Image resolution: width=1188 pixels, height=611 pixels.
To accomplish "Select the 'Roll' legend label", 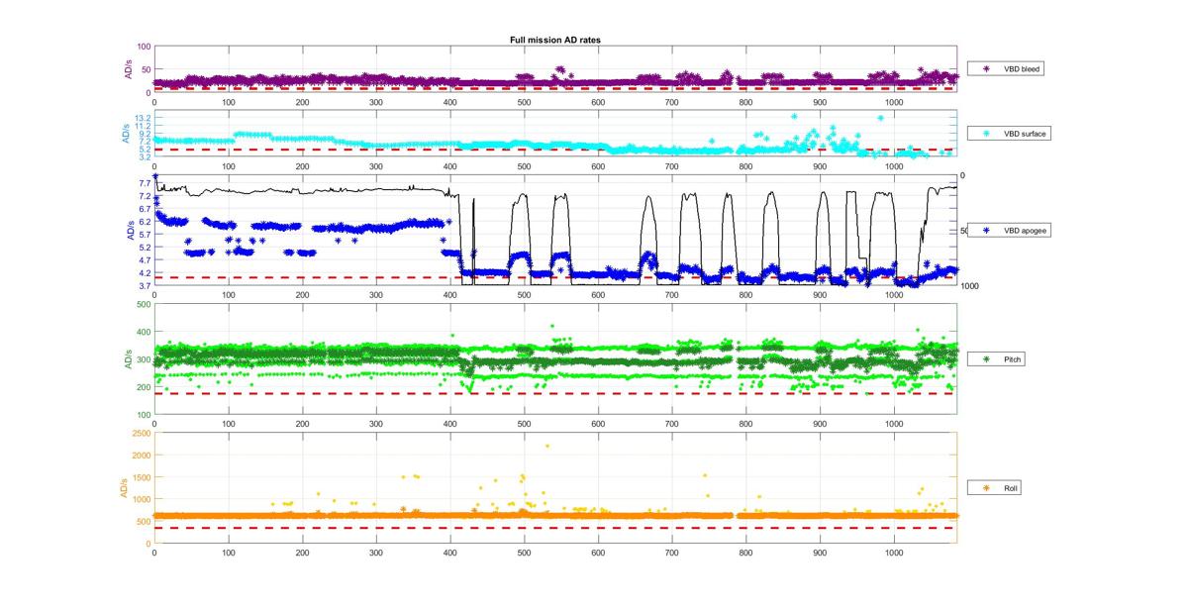I will (1011, 488).
